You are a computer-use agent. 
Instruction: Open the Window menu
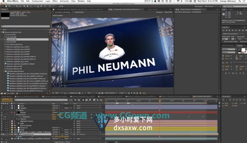click(x=81, y=1)
